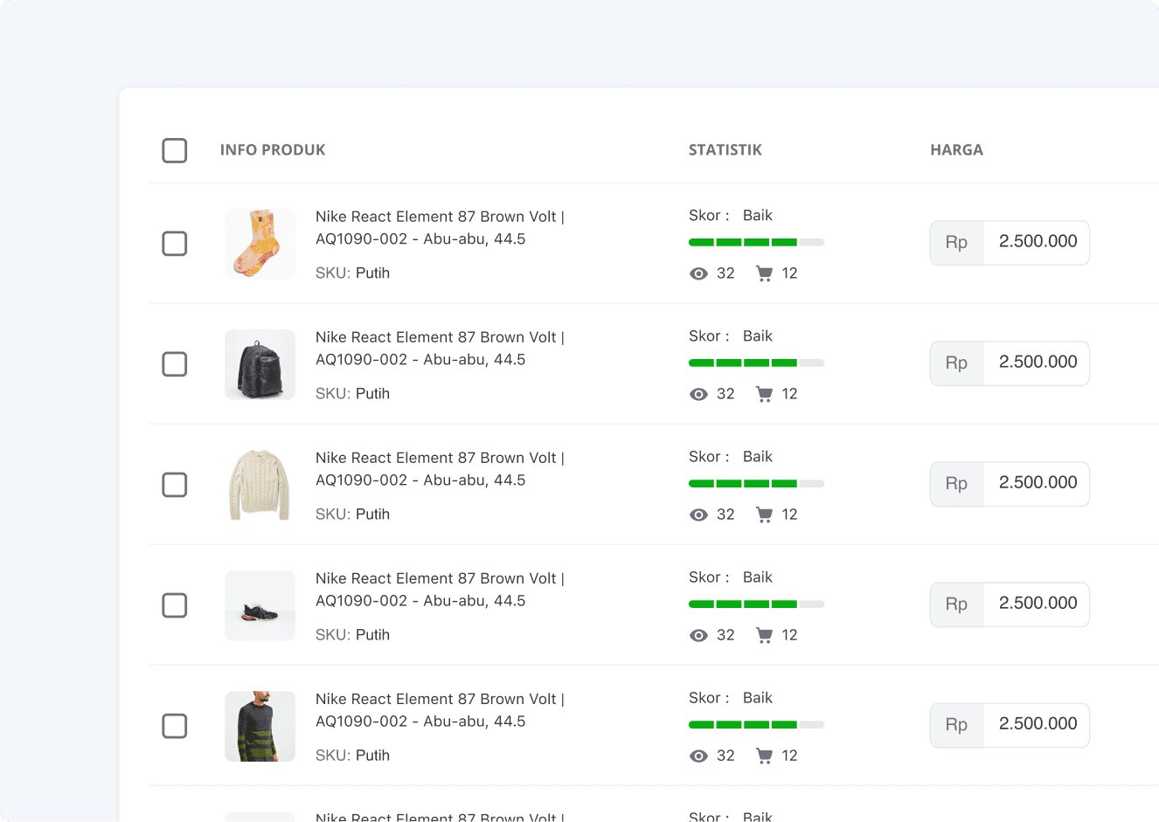Open the thumbnail of the man wearing a sweater
This screenshot has width=1159, height=822.
(x=260, y=726)
